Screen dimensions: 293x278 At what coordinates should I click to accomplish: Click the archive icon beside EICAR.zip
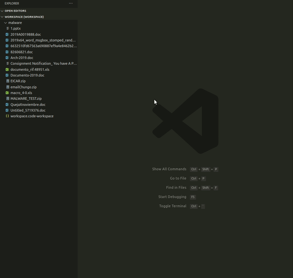pos(8,81)
